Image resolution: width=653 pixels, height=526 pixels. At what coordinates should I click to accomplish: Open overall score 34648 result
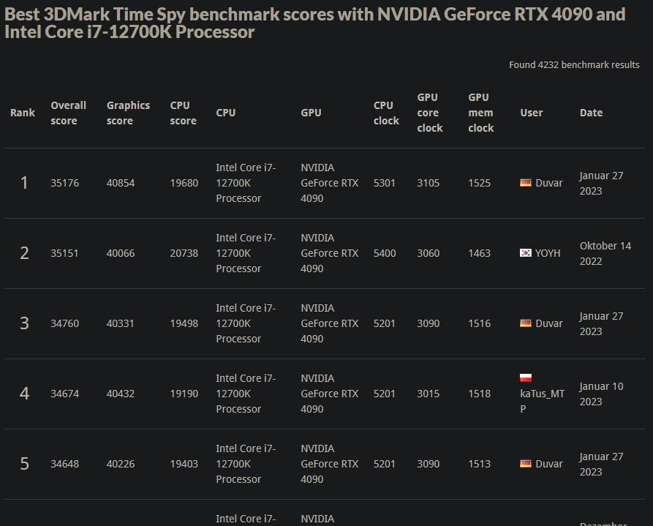coord(64,464)
